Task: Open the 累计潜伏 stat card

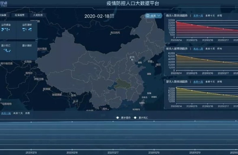Action: tap(27, 50)
